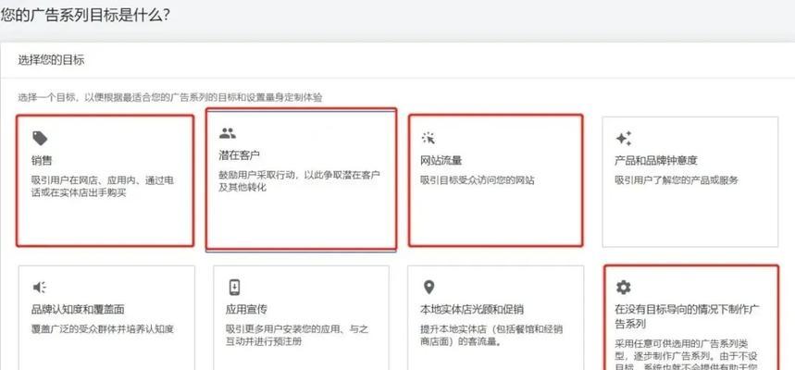Image resolution: width=795 pixels, height=370 pixels.
Task: Select the 在没有目标导向的情况下制作广告系列 title
Action: tap(687, 316)
